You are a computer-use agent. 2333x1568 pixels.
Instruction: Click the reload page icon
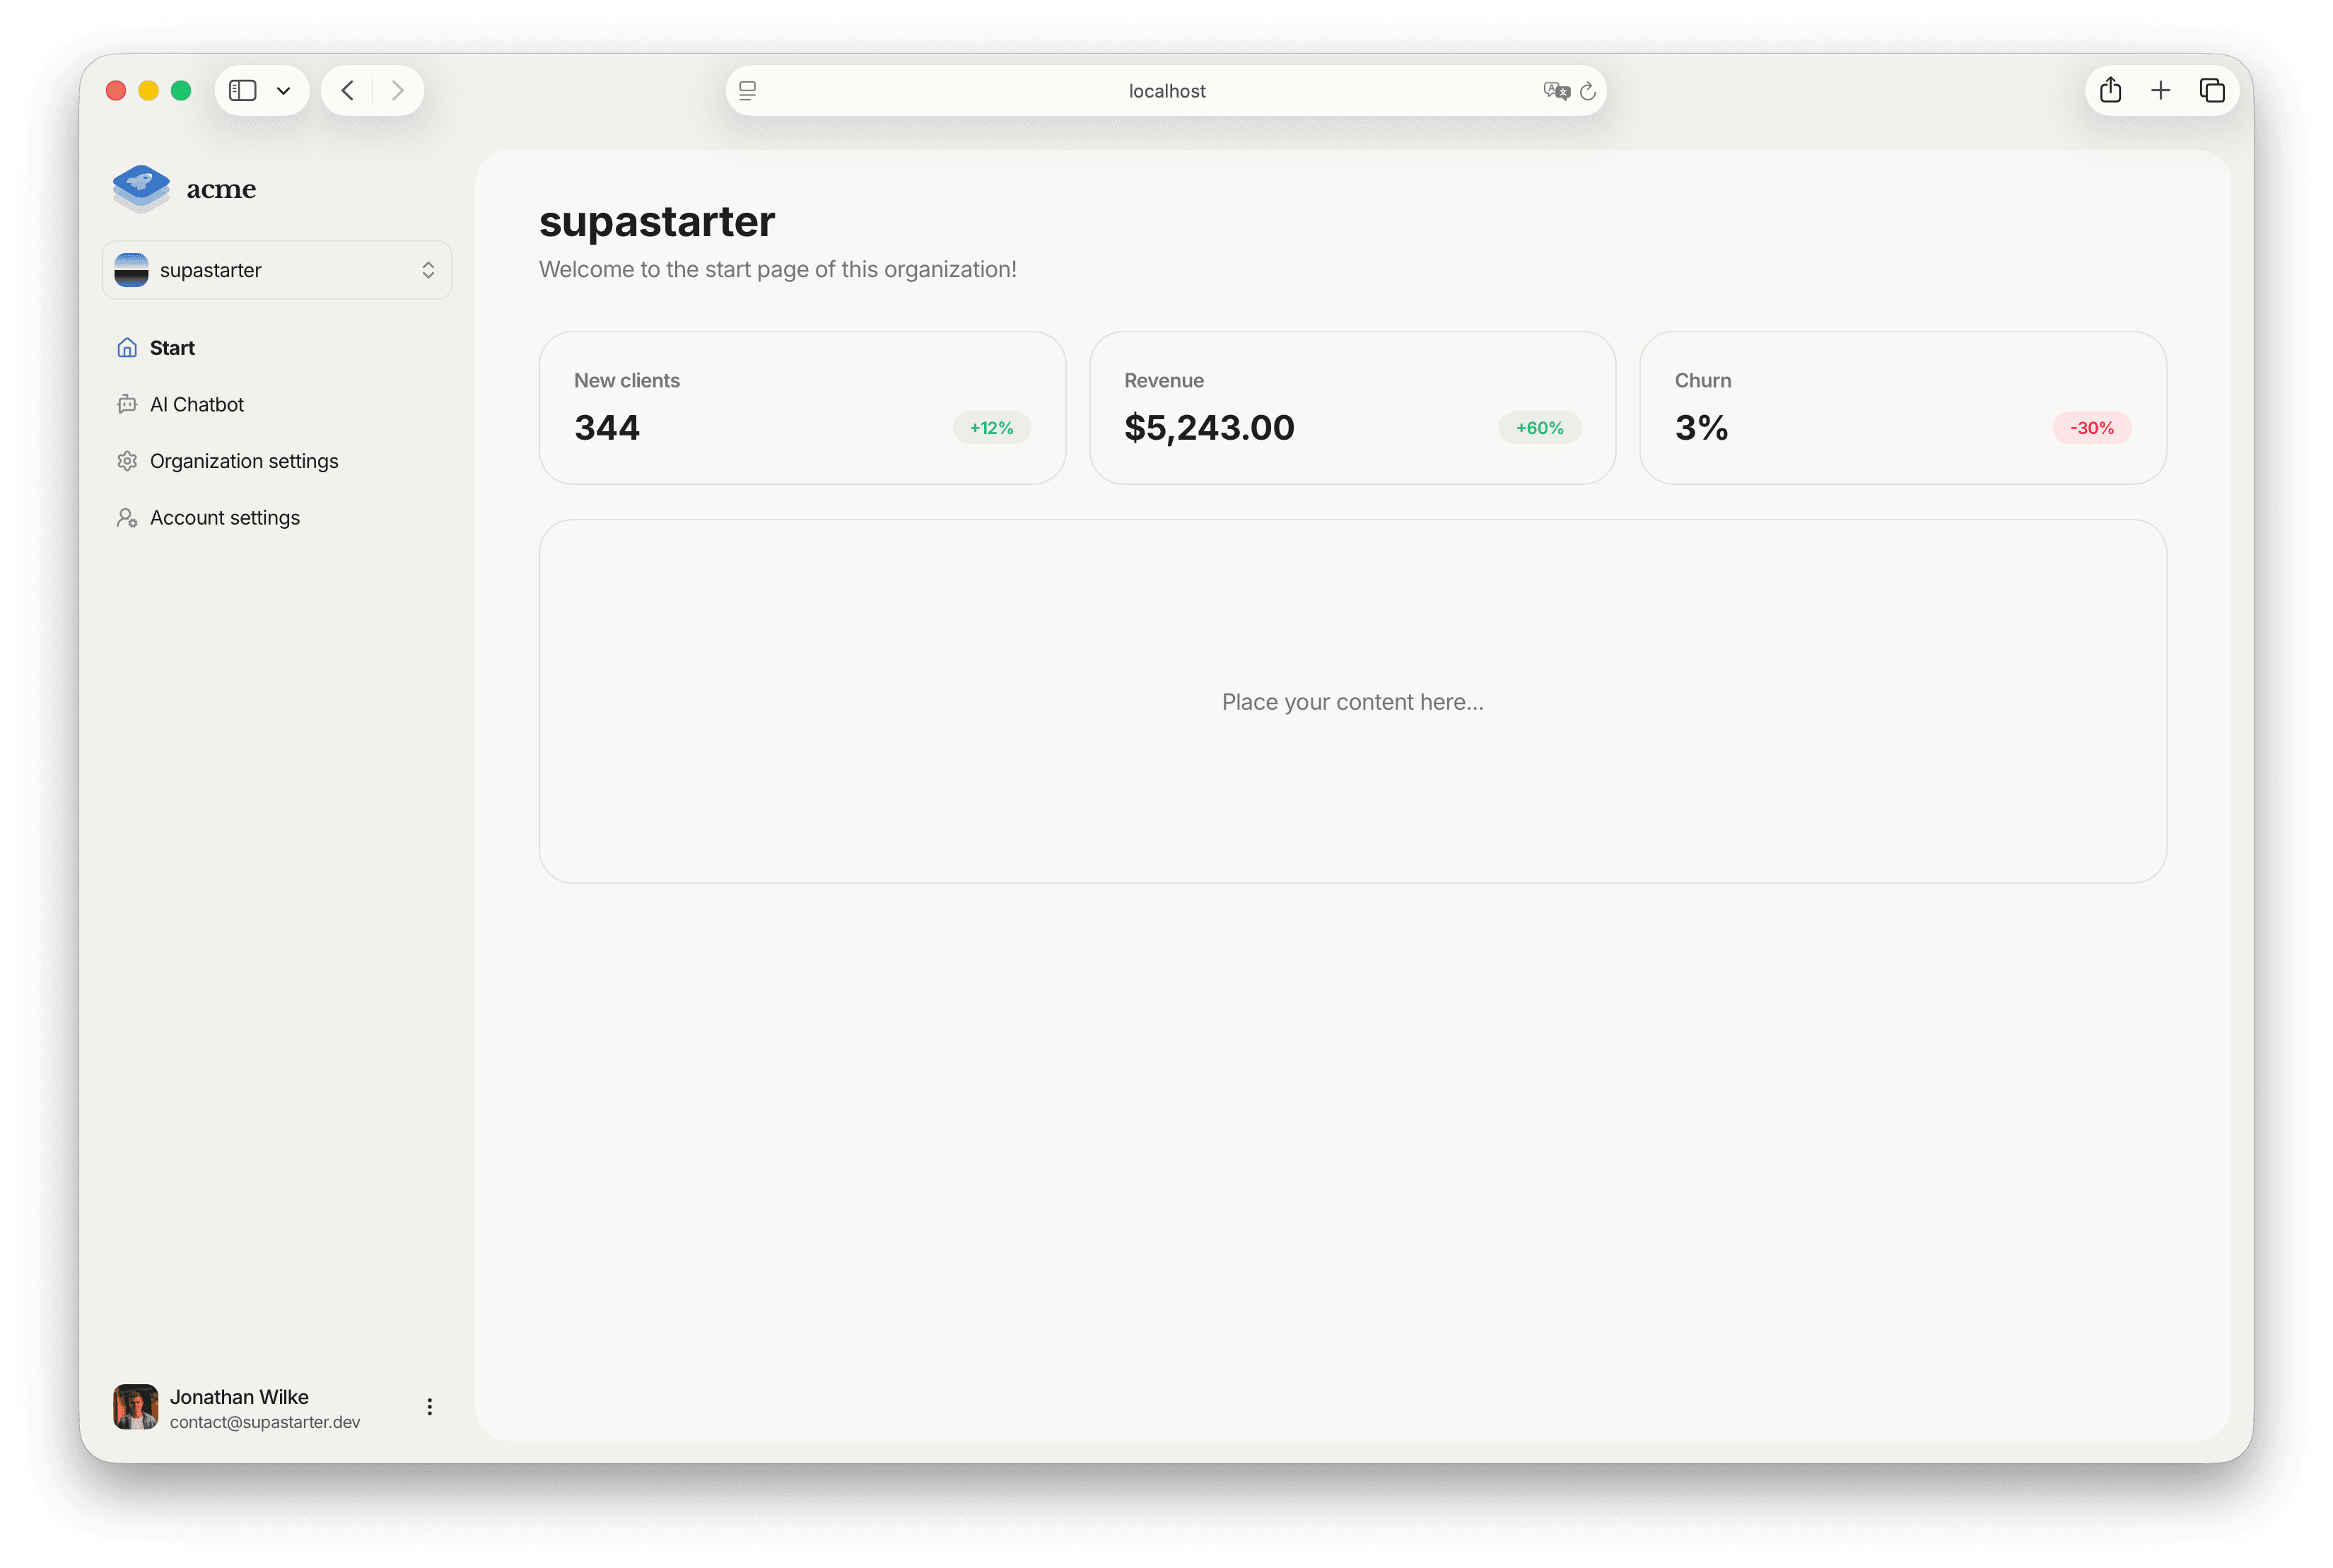pyautogui.click(x=1589, y=90)
